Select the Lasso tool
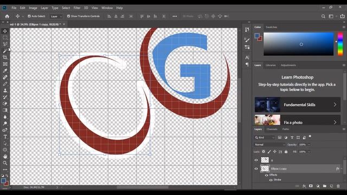The image size is (347, 195). tap(5, 44)
